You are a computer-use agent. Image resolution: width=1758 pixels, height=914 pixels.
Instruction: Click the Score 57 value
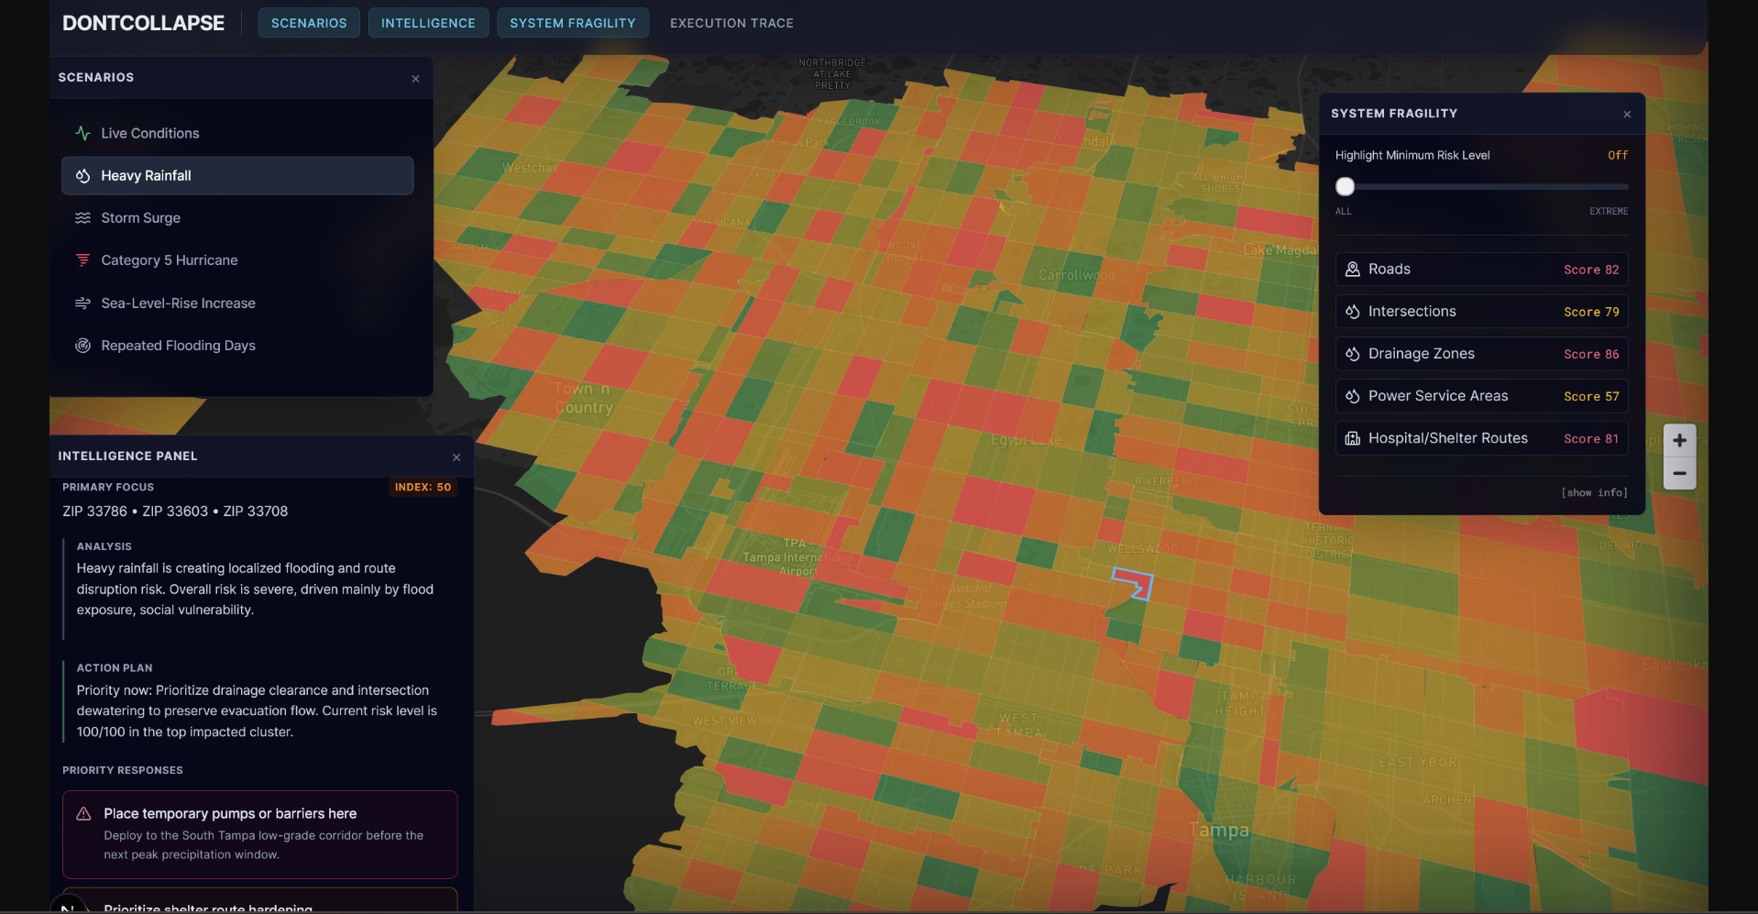click(1591, 396)
